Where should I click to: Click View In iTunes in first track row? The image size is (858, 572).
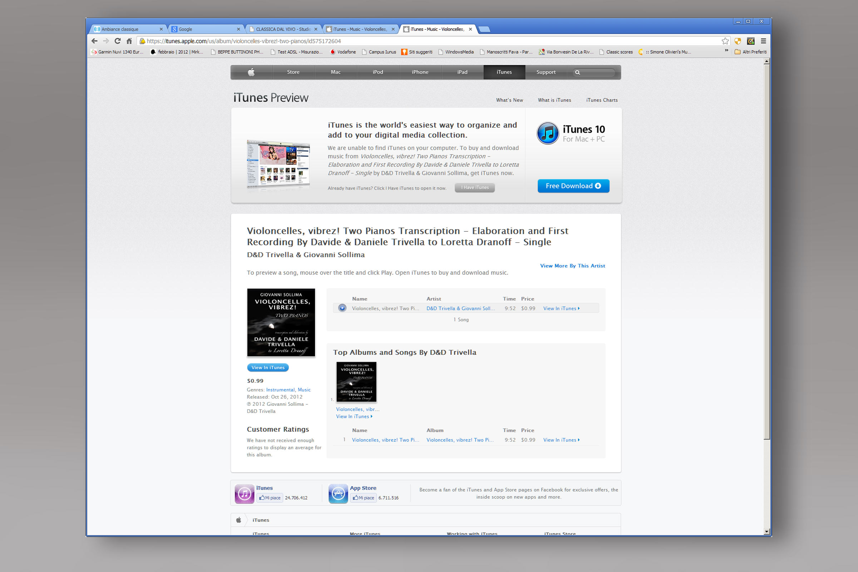coord(561,308)
